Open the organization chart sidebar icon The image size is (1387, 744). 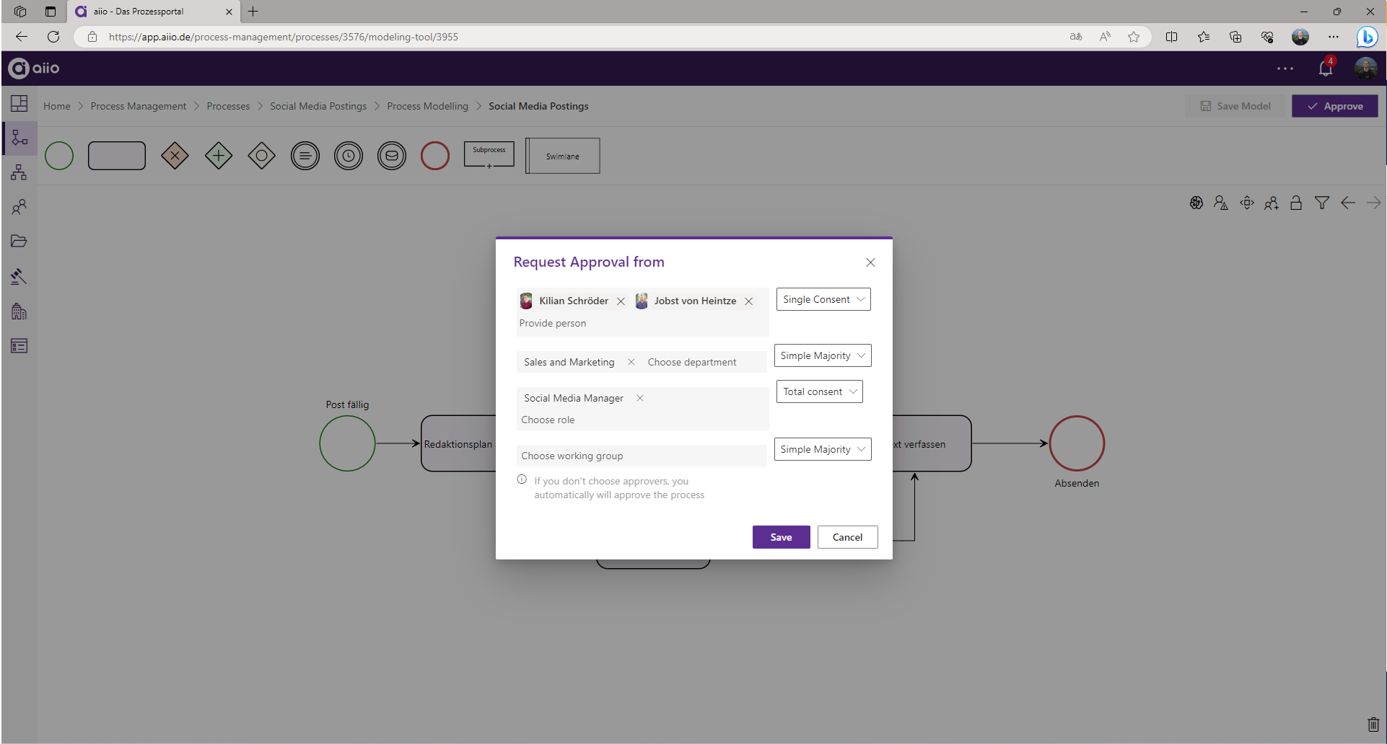tap(19, 172)
